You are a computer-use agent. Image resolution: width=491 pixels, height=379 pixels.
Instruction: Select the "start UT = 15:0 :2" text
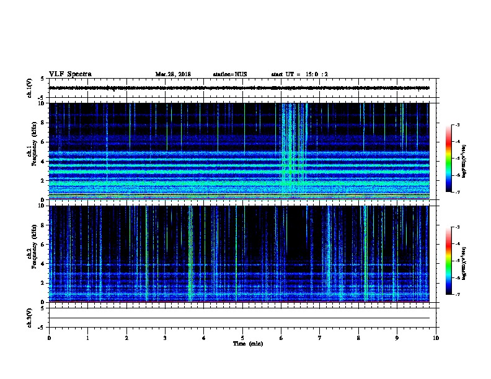299,74
